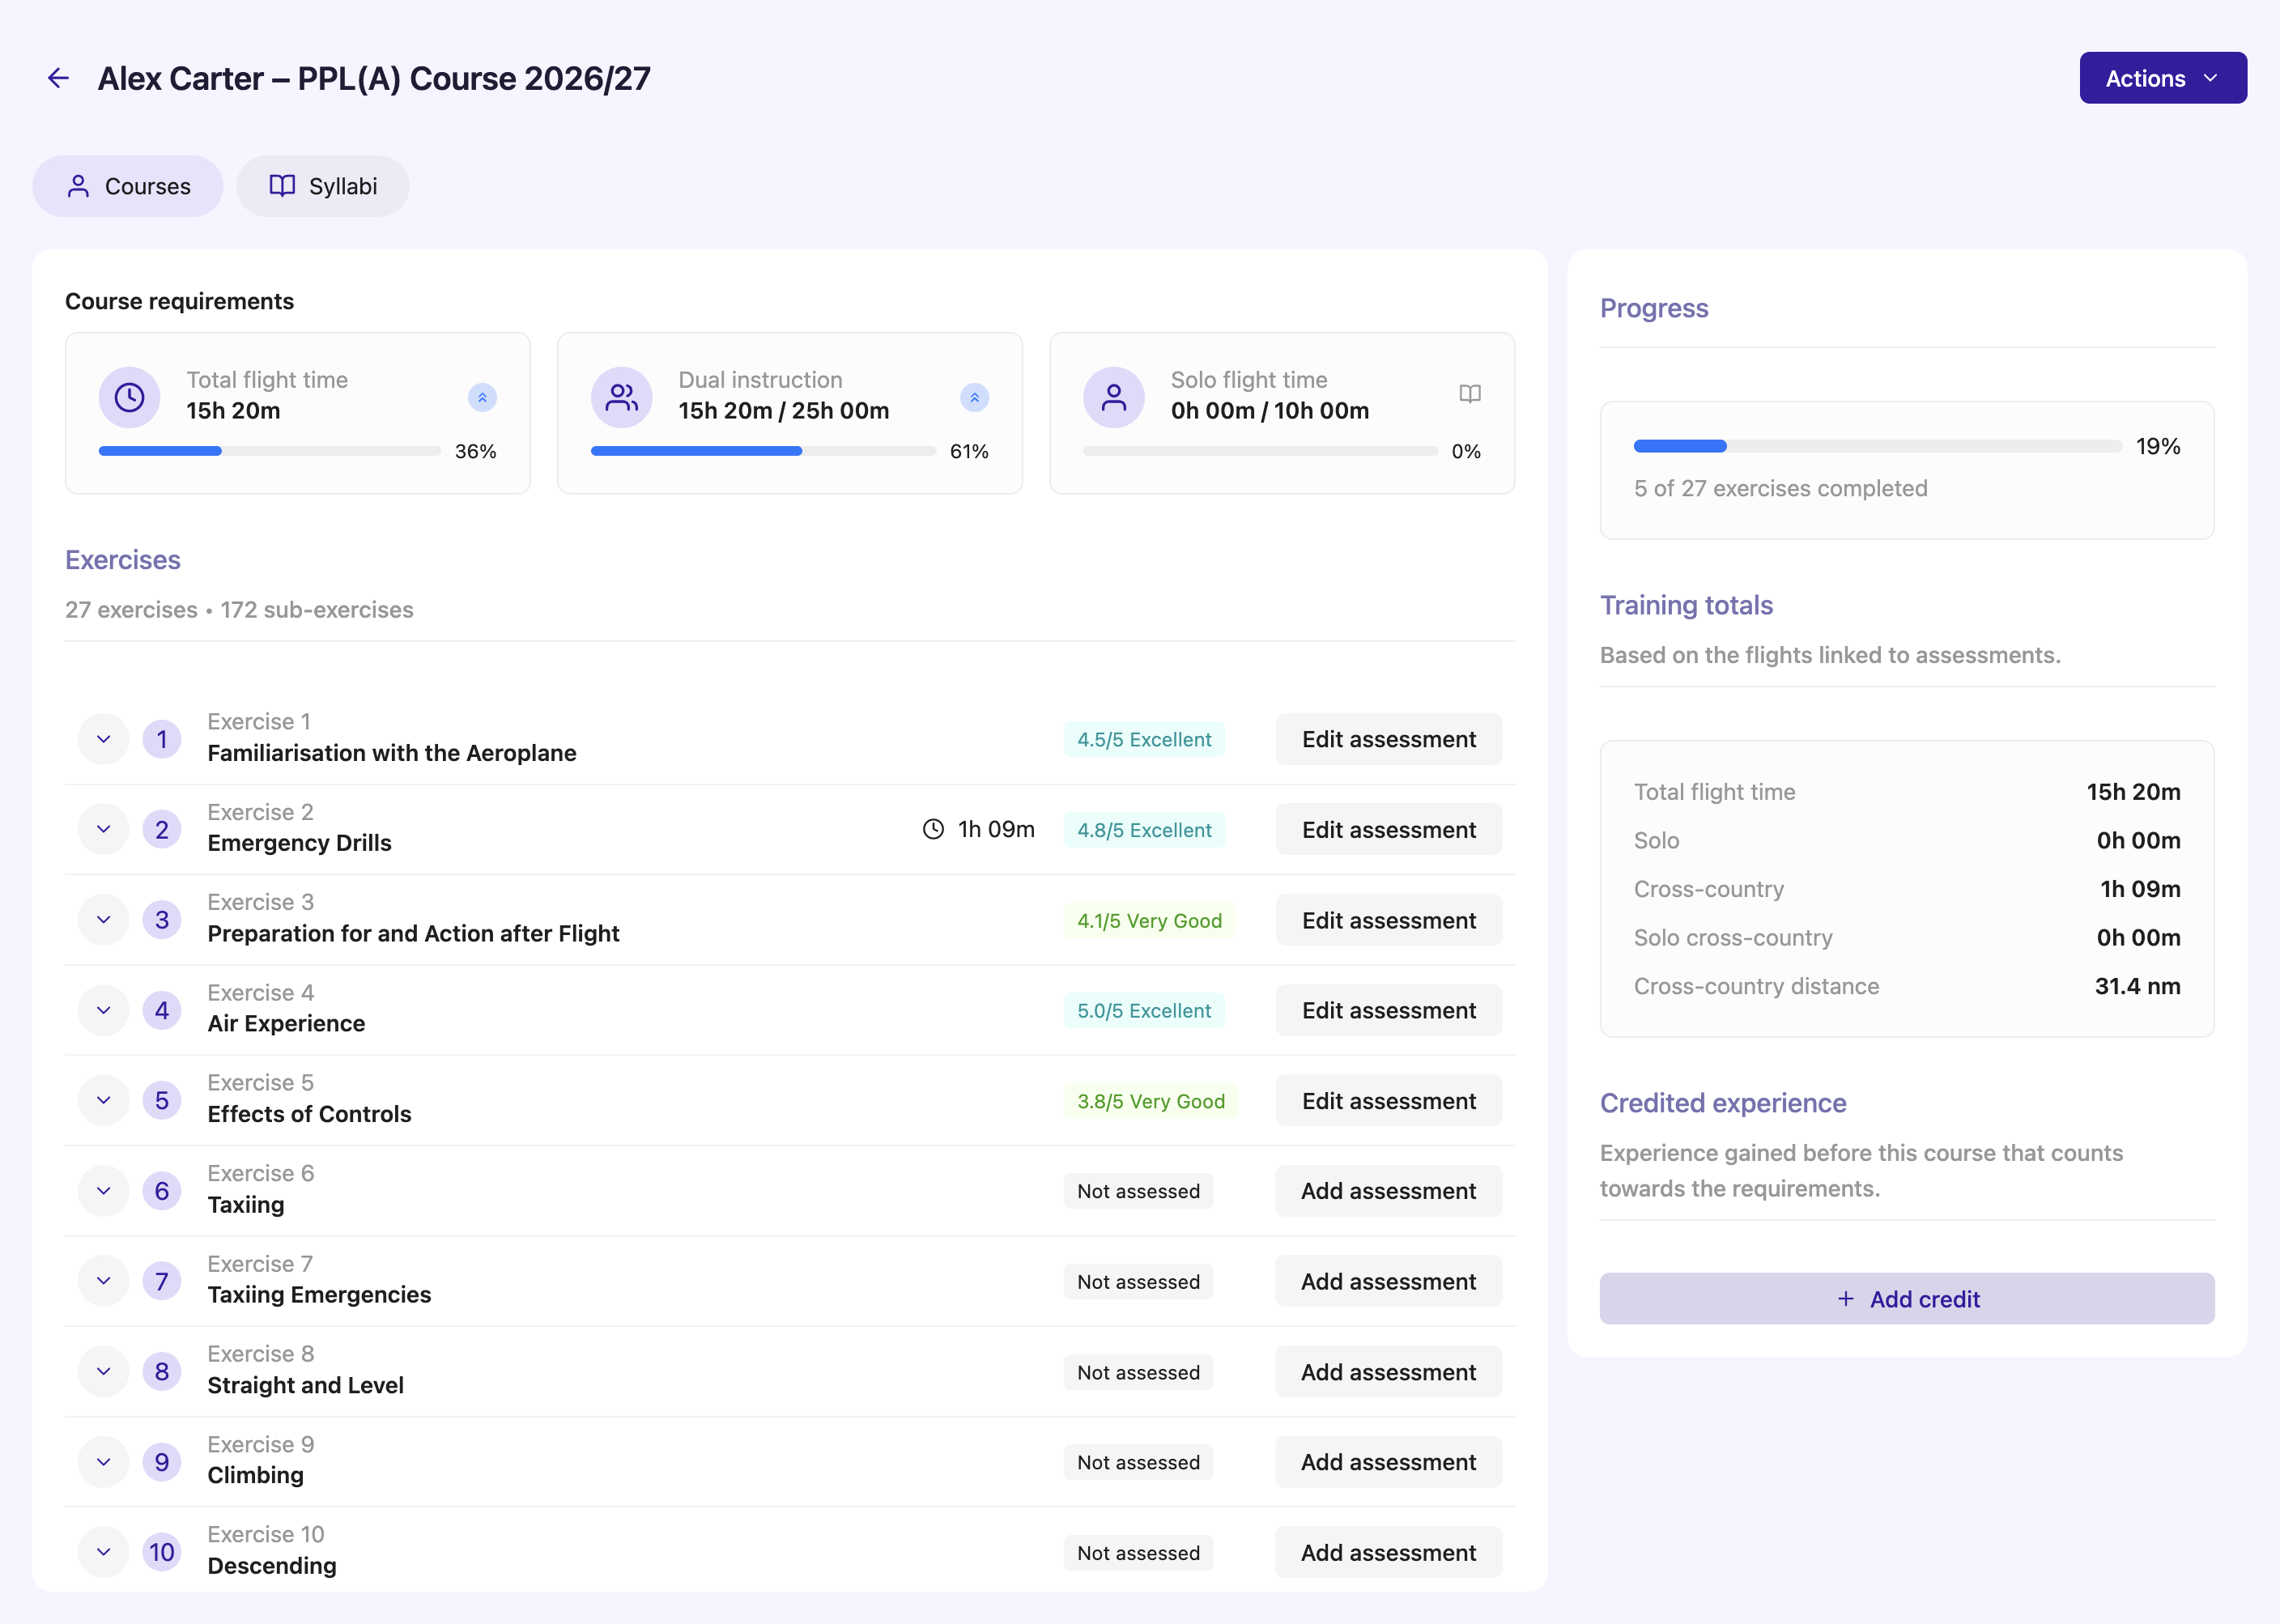Image resolution: width=2280 pixels, height=1624 pixels.
Task: Switch to the Courses tab
Action: pos(128,186)
